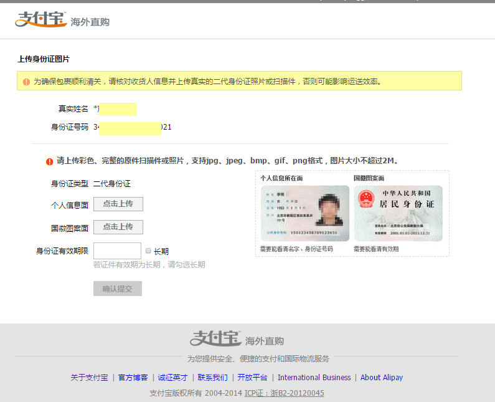This screenshot has height=402, width=495.
Task: Click the gray Alipay logo in the footer
Action: pyautogui.click(x=215, y=338)
